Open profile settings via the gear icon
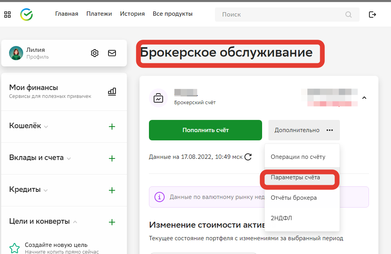 [95, 53]
